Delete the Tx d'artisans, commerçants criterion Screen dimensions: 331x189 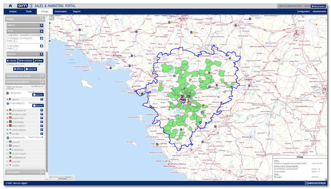[42, 38]
